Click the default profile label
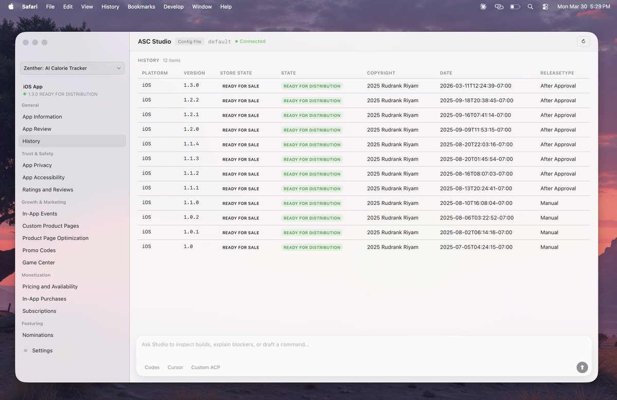The height and width of the screenshot is (400, 617). click(220, 42)
